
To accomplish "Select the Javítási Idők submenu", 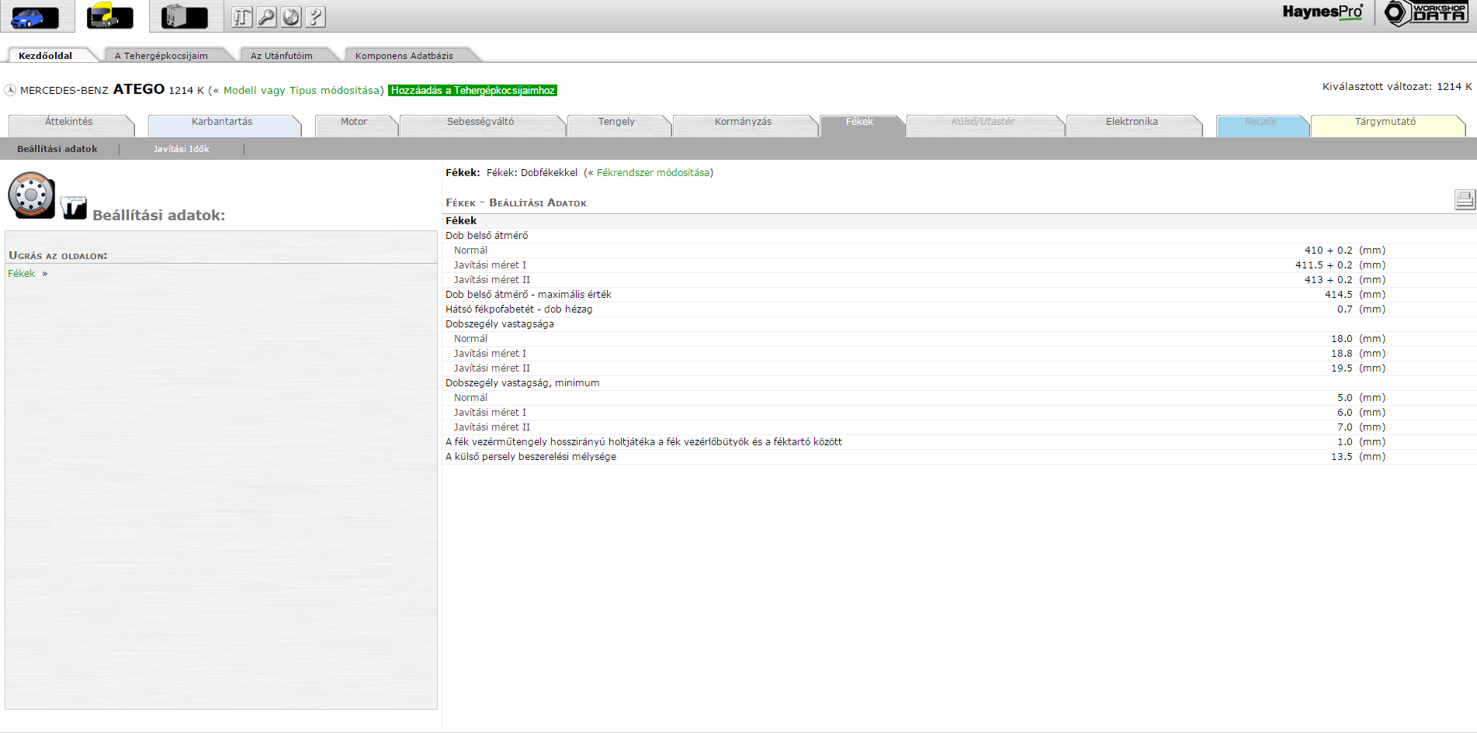I will click(x=181, y=149).
